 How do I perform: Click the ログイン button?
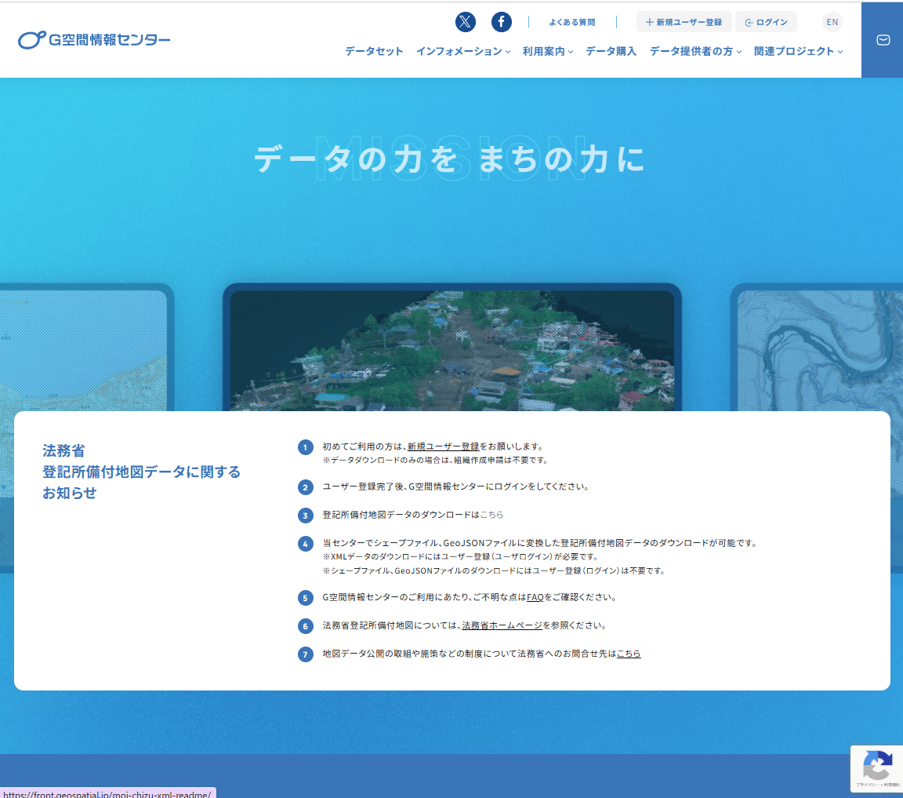tap(766, 22)
